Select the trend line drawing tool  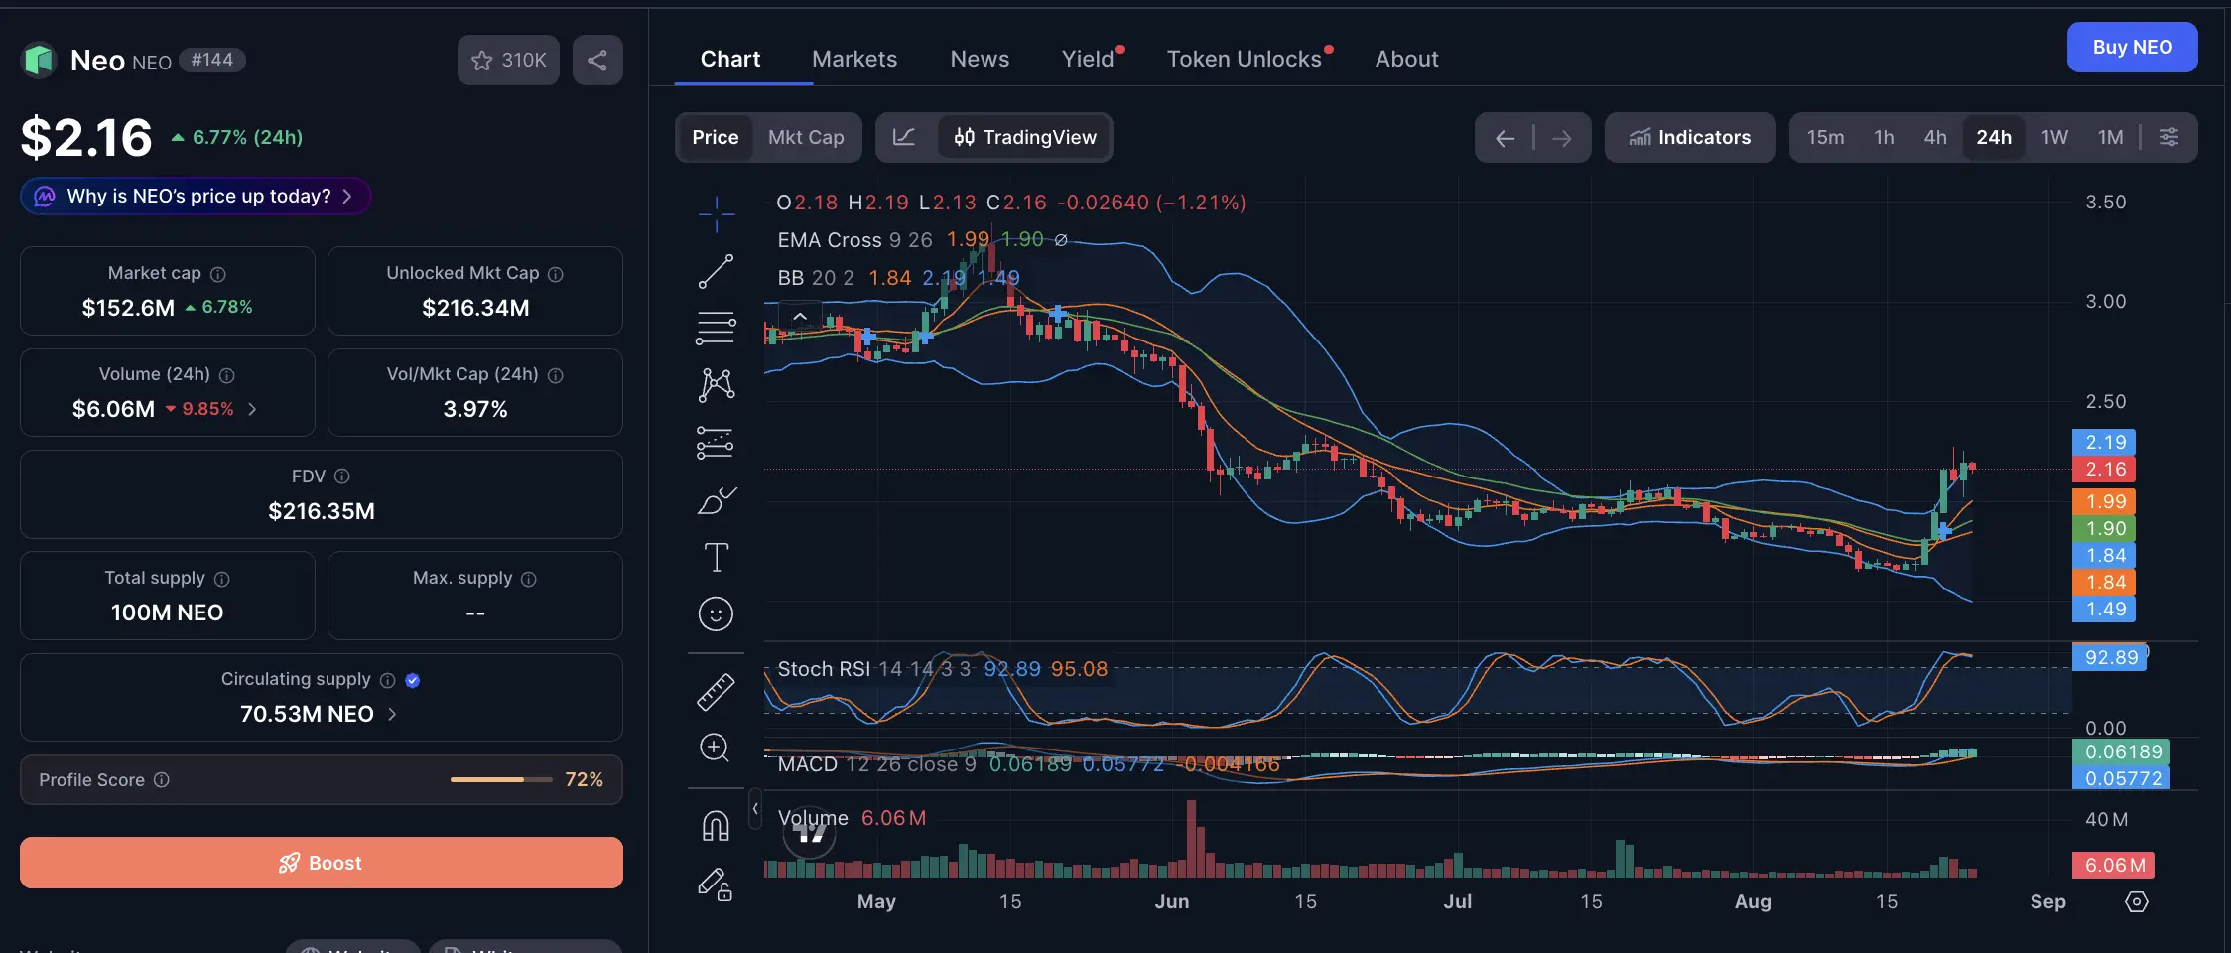click(716, 271)
